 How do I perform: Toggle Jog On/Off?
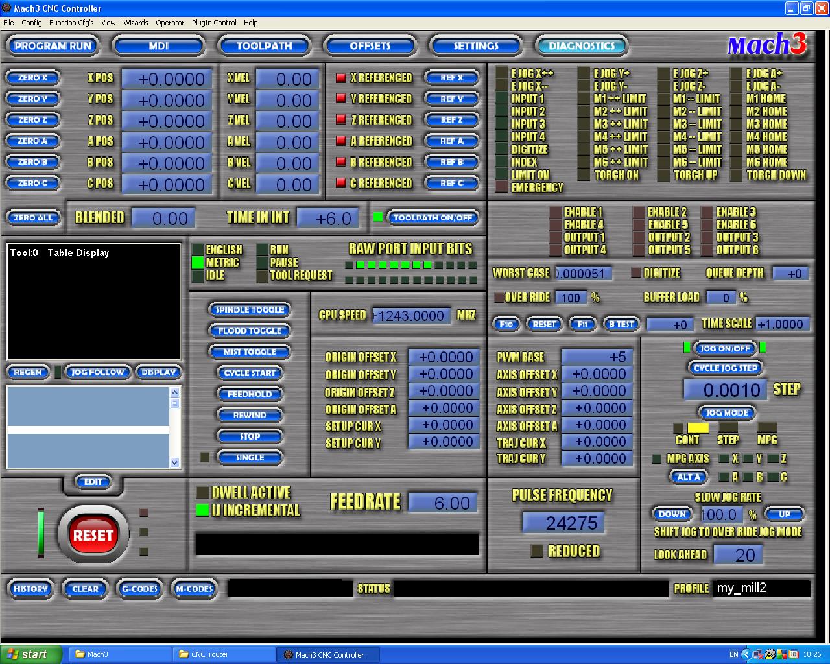[725, 348]
